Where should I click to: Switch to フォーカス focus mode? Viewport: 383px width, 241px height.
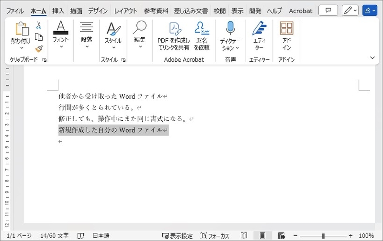(x=215, y=236)
